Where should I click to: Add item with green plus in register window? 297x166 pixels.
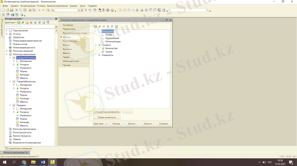tap(95, 26)
